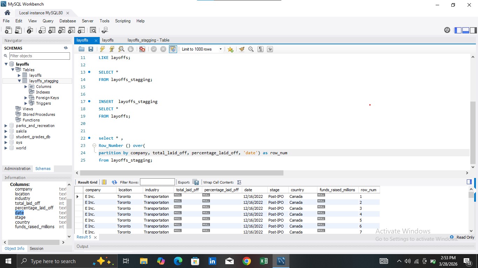Click the Explain query magnifier icon
The image size is (478, 268).
[121, 49]
